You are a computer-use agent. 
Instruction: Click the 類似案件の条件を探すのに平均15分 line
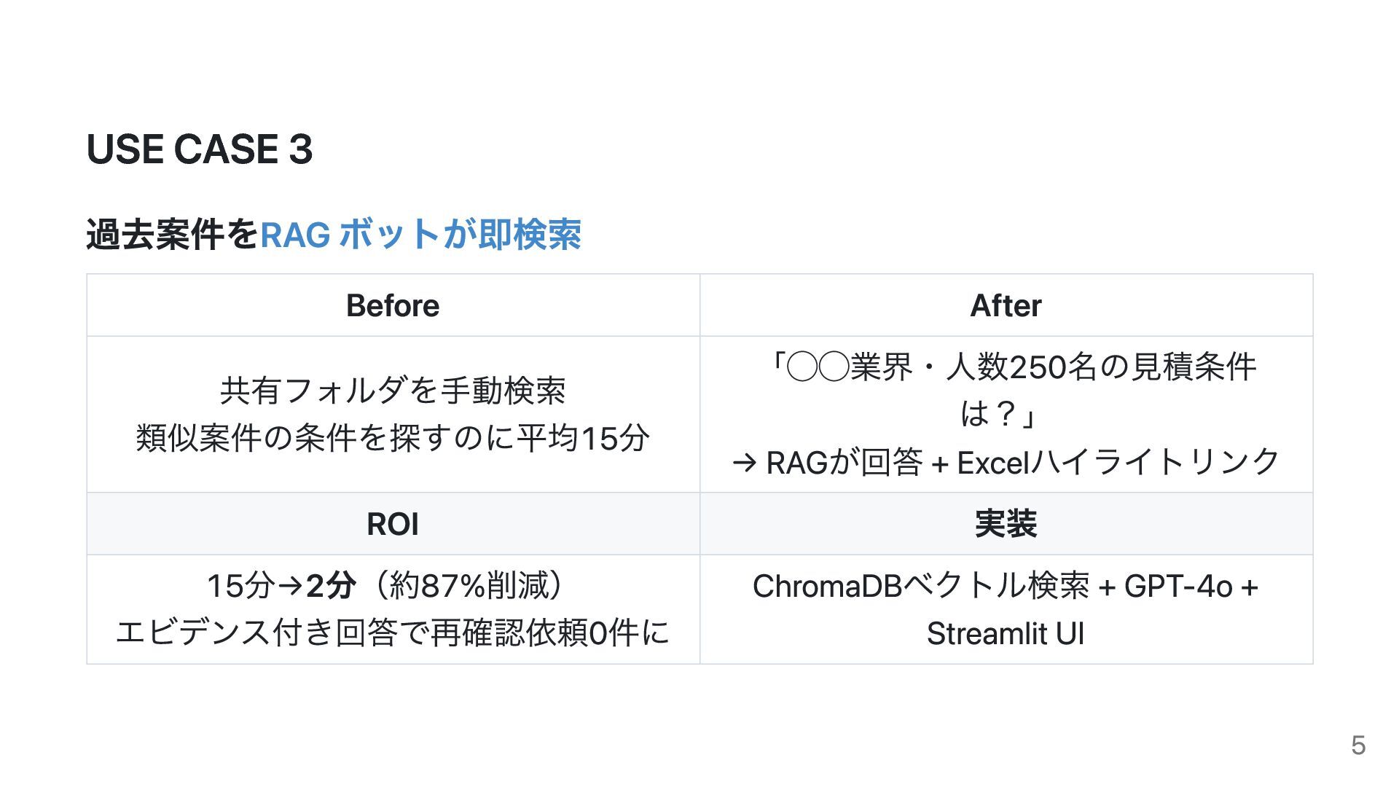click(x=393, y=438)
